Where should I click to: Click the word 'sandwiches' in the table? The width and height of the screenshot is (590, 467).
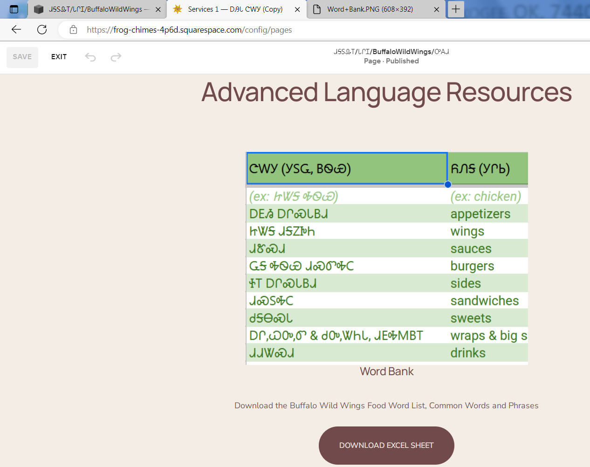485,301
